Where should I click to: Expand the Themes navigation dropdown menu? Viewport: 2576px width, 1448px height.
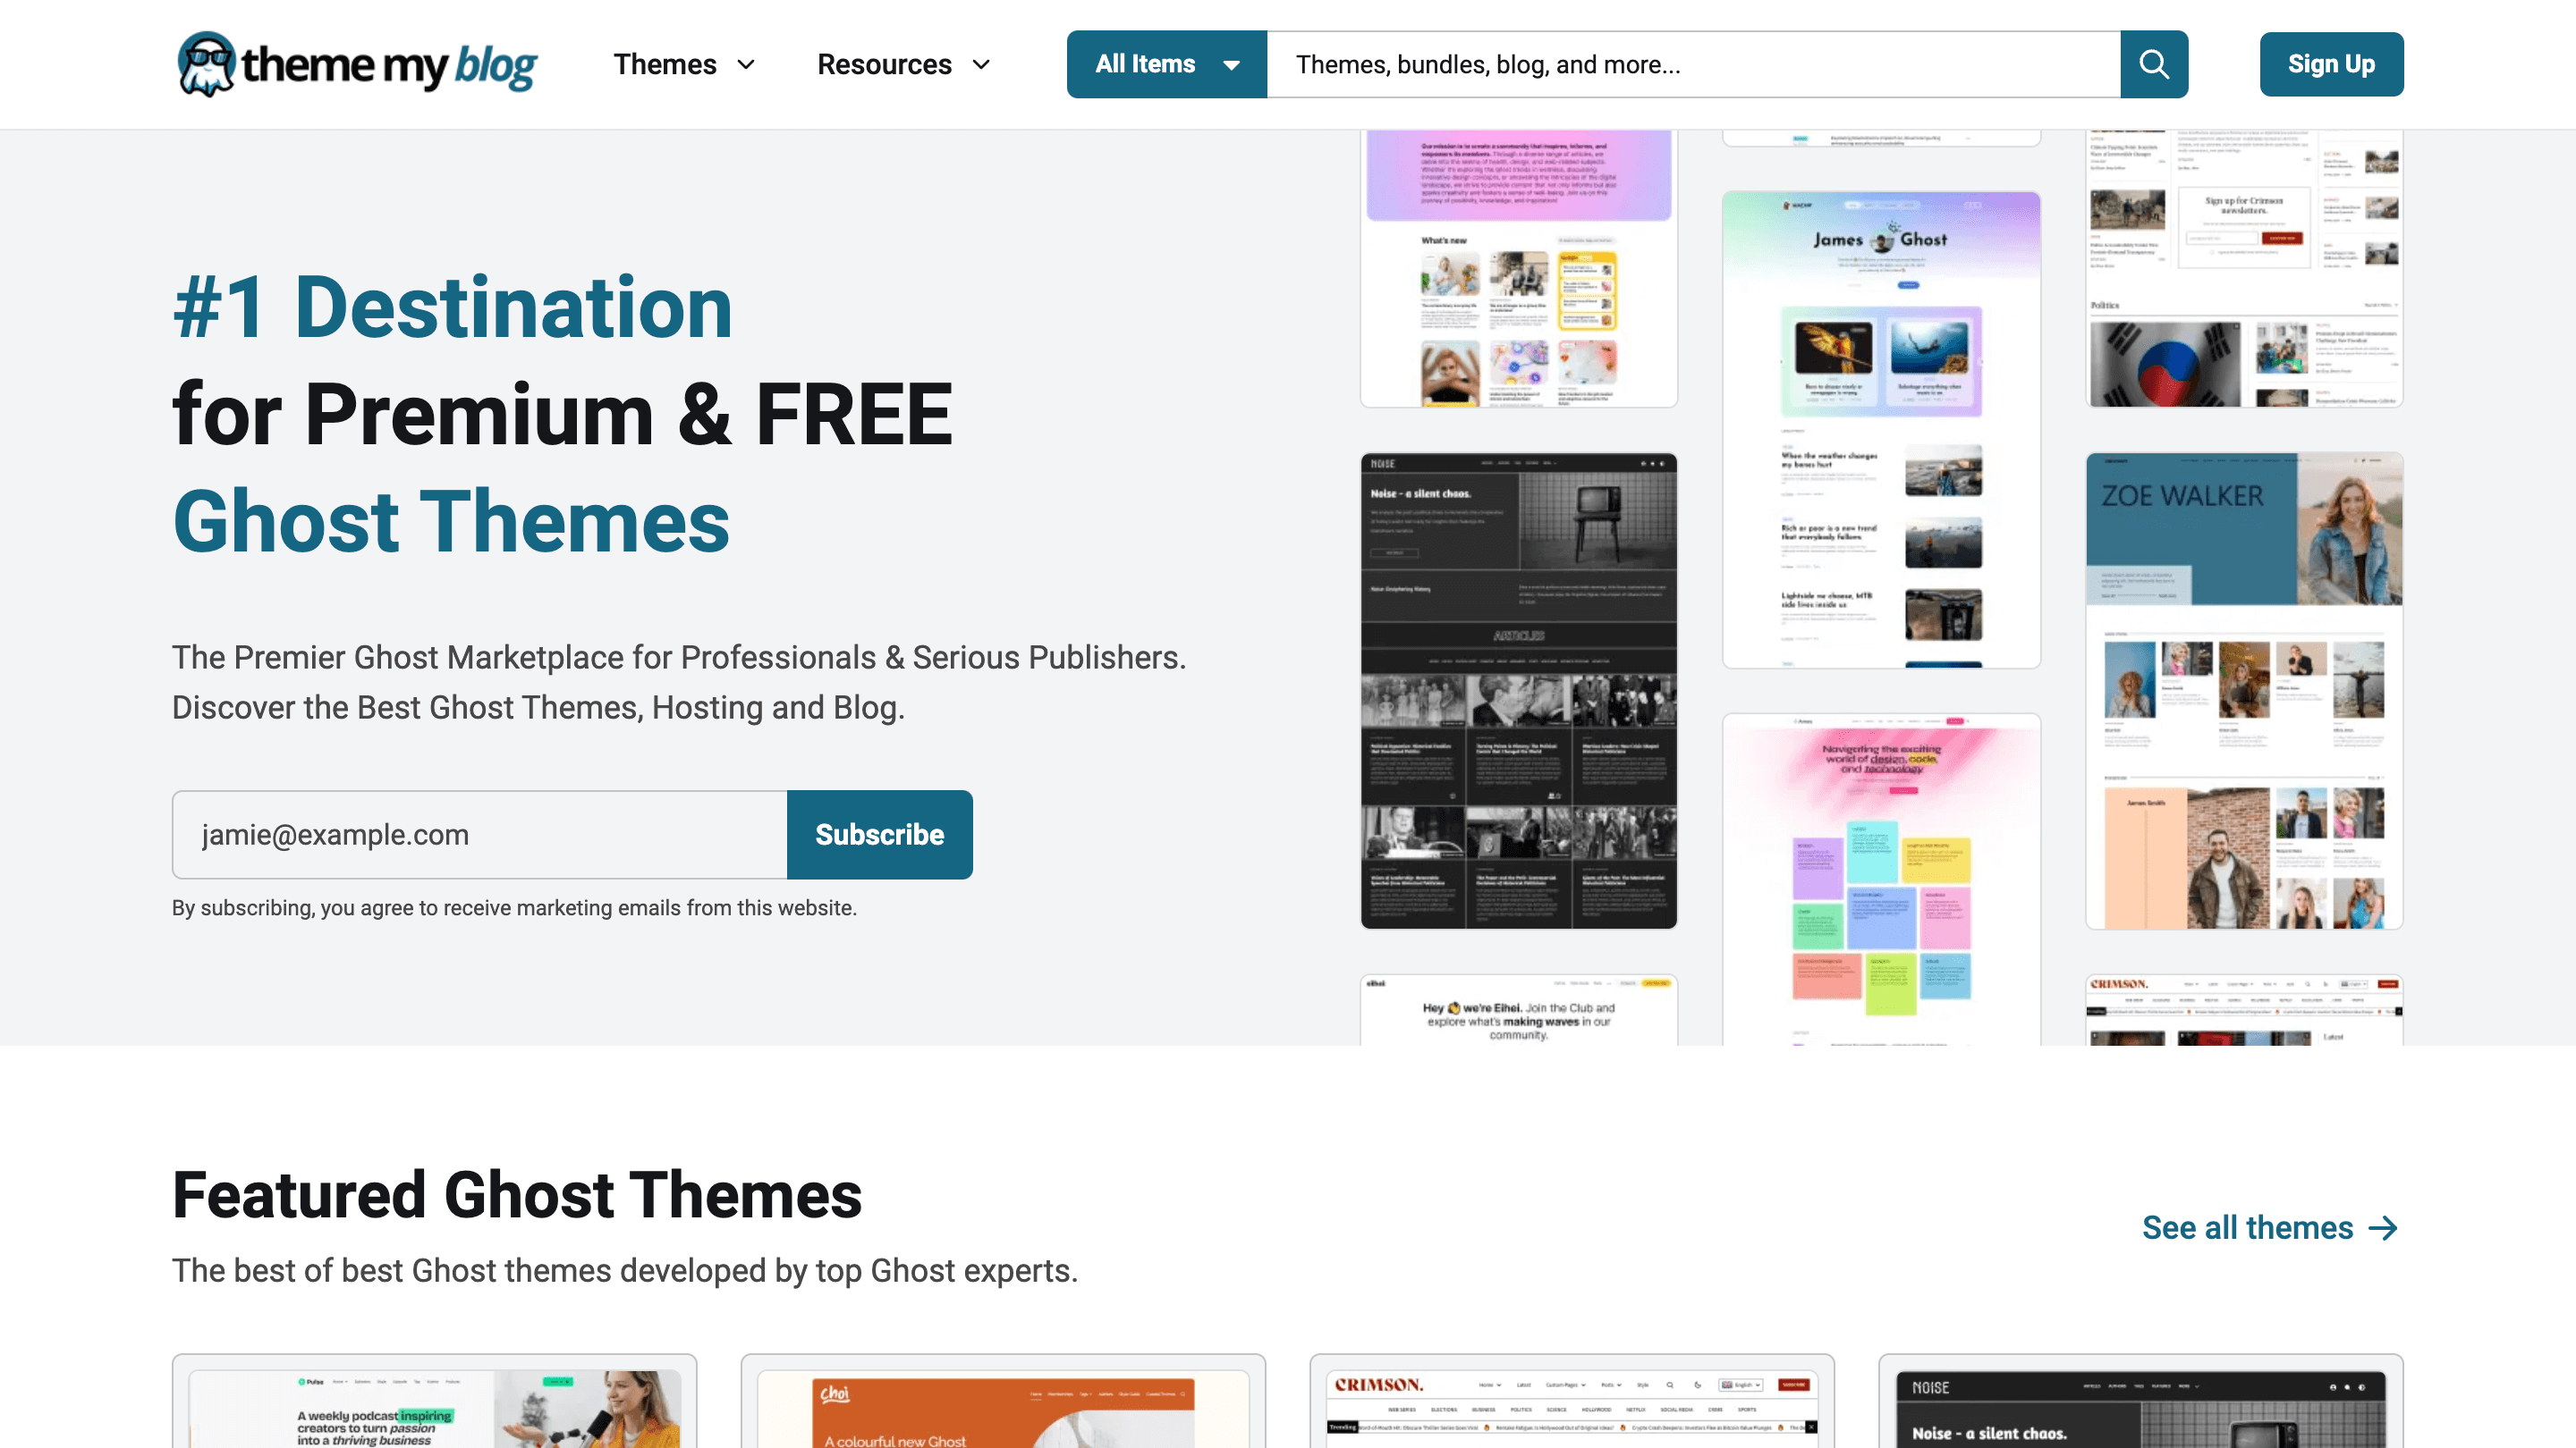(x=684, y=63)
